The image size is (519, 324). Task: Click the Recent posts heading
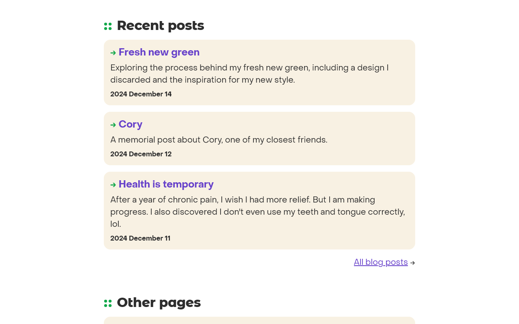161,26
